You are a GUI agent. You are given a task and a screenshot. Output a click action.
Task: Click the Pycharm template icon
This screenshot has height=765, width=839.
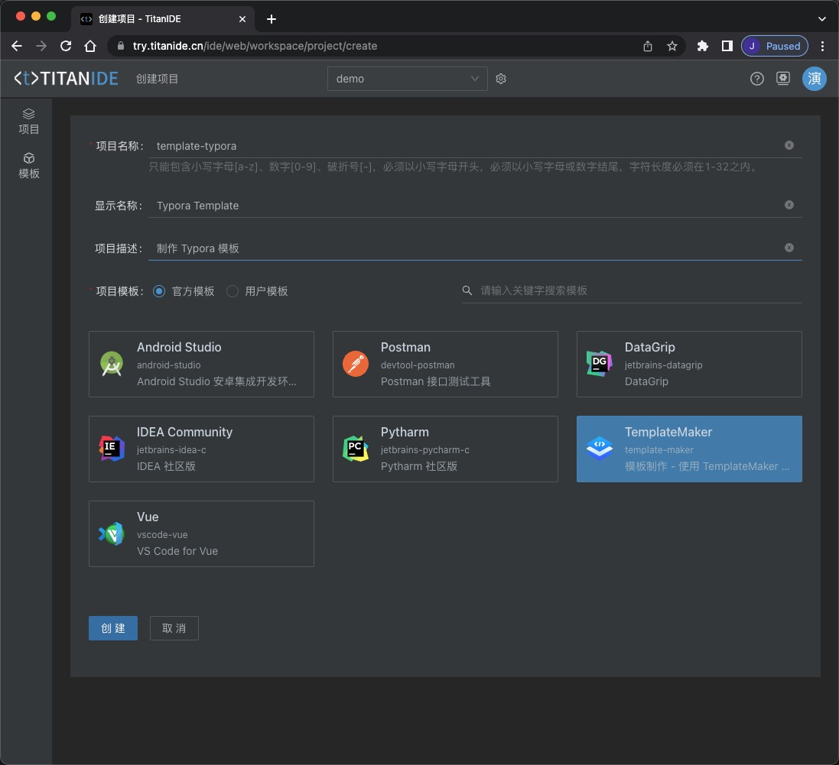tap(356, 449)
